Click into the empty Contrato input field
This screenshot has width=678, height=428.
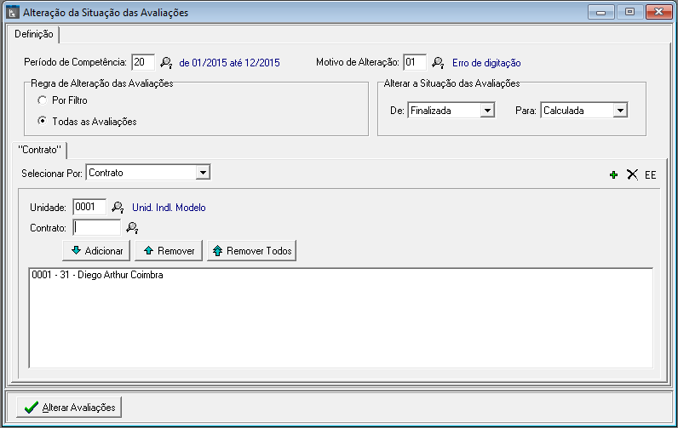[x=97, y=227]
